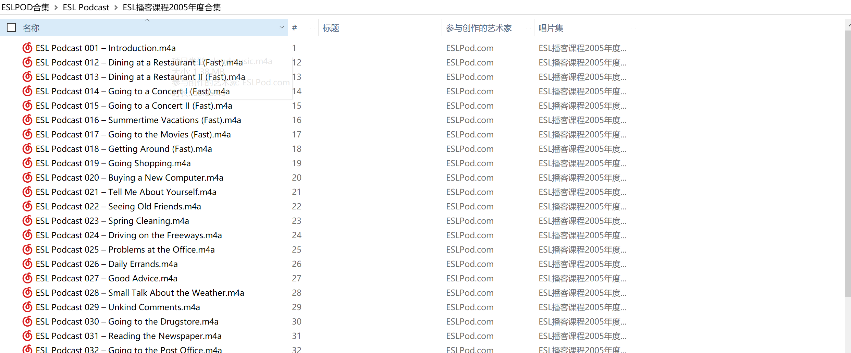
Task: Expand the breadcrumb chevron after ESL Podcast
Action: [x=116, y=8]
